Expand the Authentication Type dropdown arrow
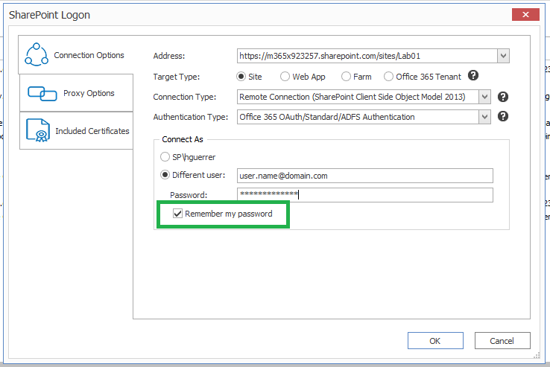 point(484,117)
